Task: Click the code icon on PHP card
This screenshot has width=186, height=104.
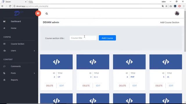Action: coord(129,62)
